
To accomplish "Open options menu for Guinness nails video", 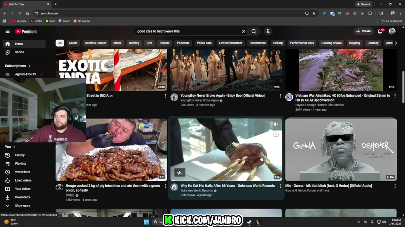I will pos(280,186).
